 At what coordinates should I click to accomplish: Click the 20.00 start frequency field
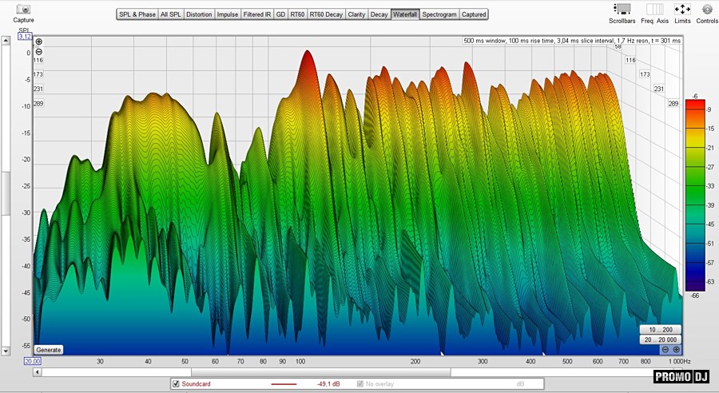point(32,361)
